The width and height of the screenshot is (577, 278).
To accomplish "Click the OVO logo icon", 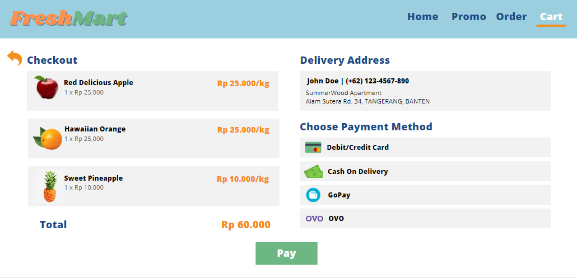I will (x=314, y=219).
